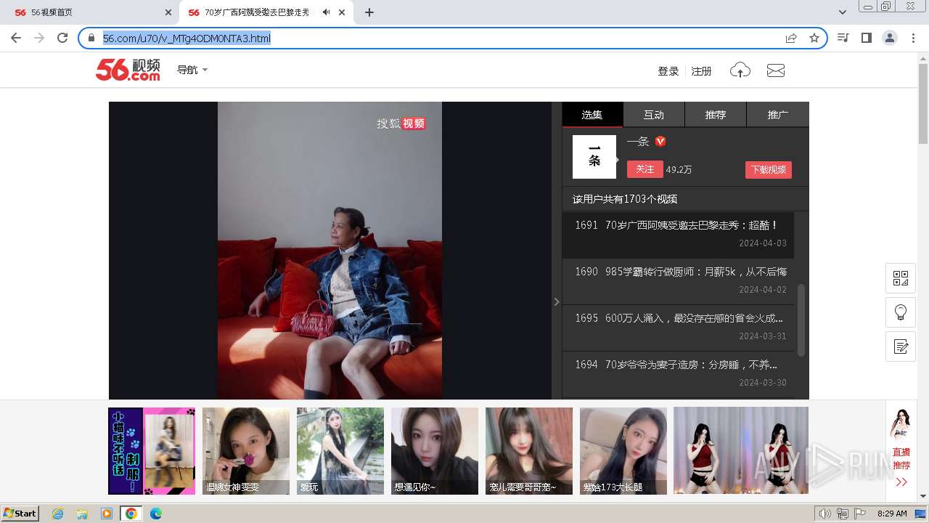929x523 pixels.
Task: Open the 紫焓173大长腿 live thumbnail
Action: pyautogui.click(x=623, y=451)
